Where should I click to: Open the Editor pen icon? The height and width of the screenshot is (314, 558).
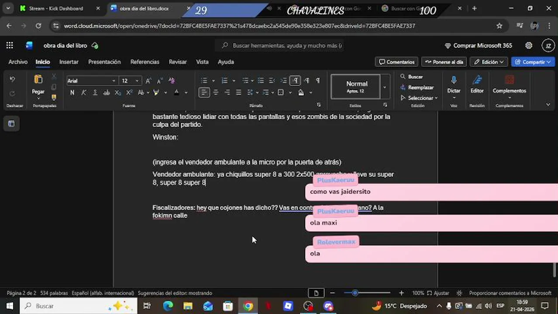[x=477, y=80]
